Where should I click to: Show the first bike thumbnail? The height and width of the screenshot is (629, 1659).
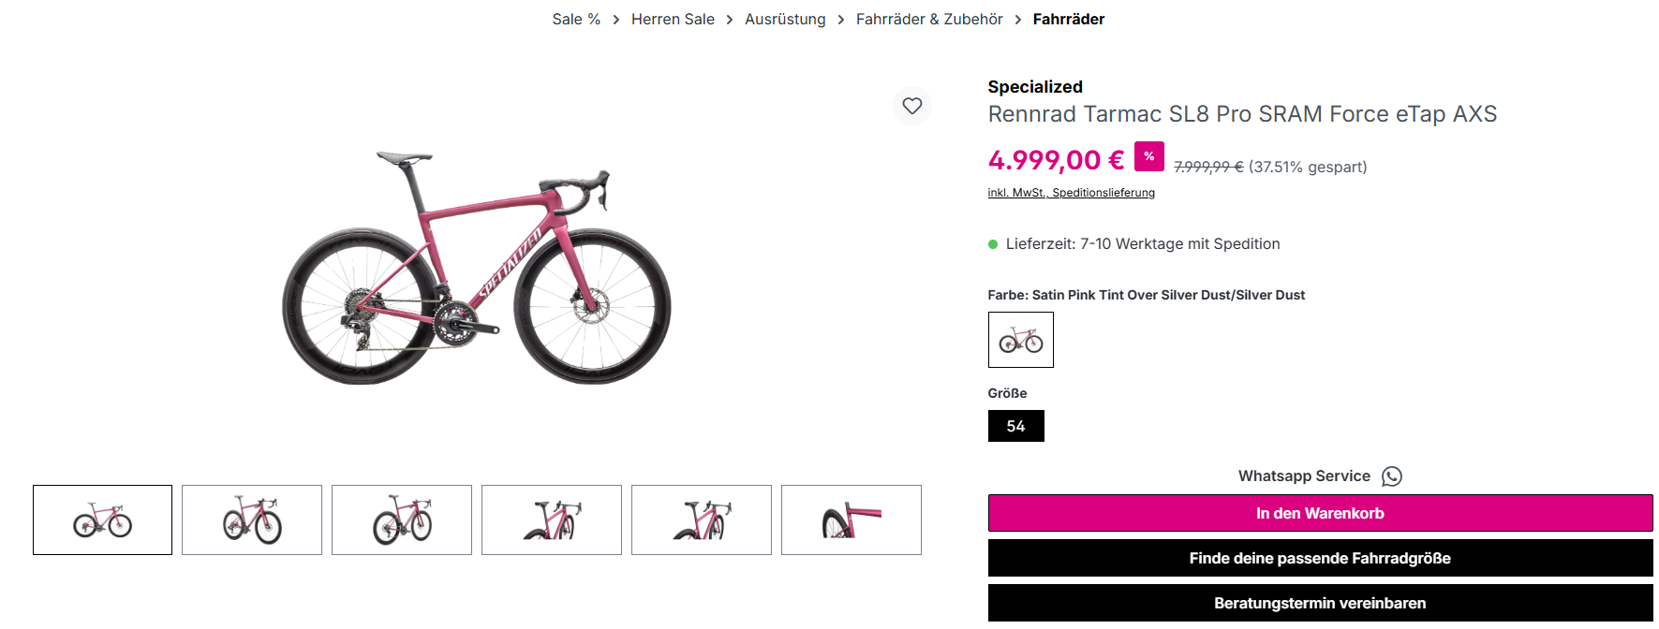pos(102,519)
